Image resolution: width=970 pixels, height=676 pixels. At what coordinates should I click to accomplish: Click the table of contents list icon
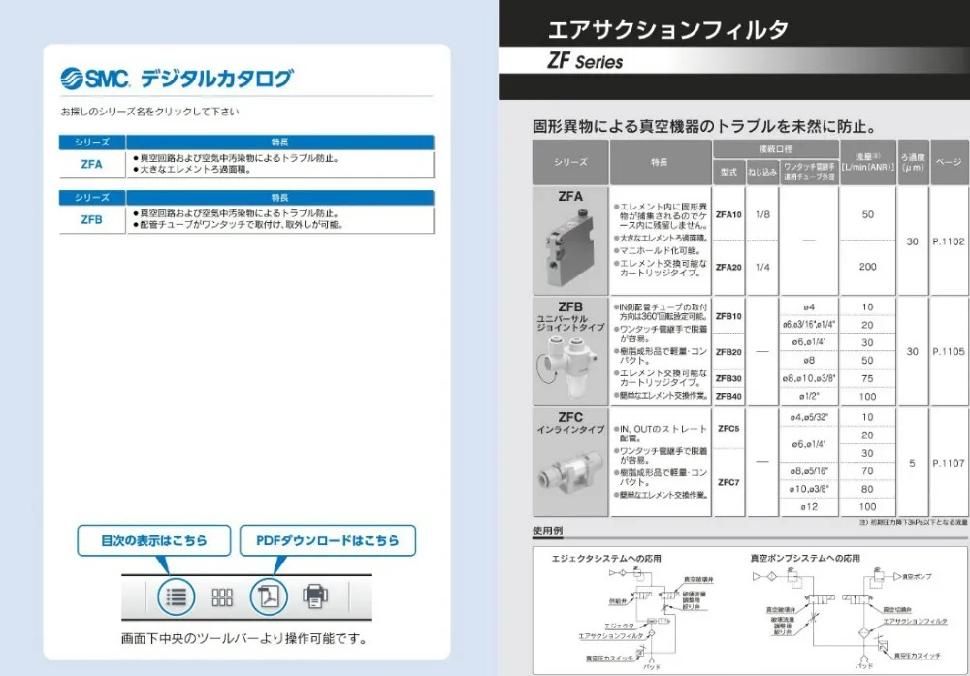[x=177, y=596]
